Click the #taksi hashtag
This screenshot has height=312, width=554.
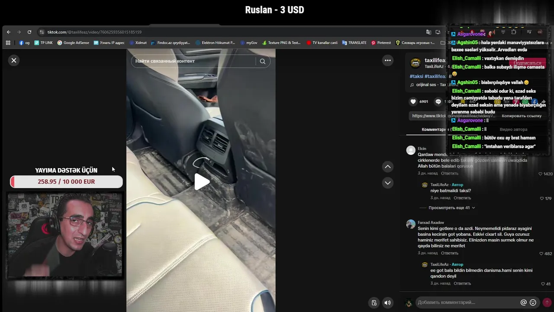click(416, 76)
